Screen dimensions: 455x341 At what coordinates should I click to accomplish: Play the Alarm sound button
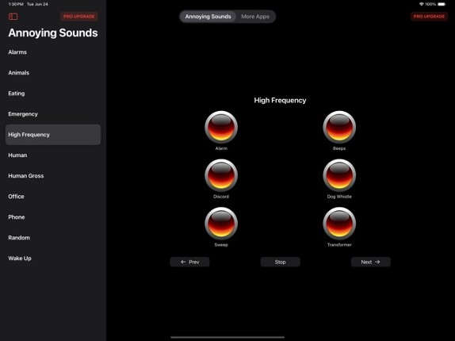coord(221,127)
